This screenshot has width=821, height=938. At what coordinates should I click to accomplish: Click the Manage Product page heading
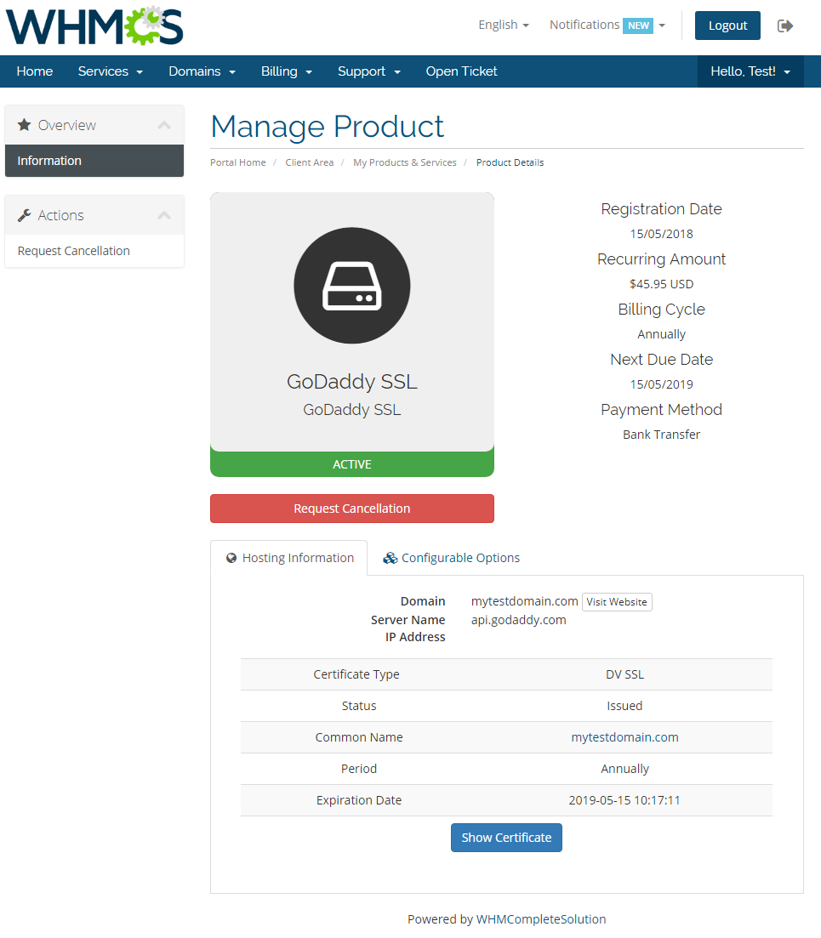click(328, 127)
